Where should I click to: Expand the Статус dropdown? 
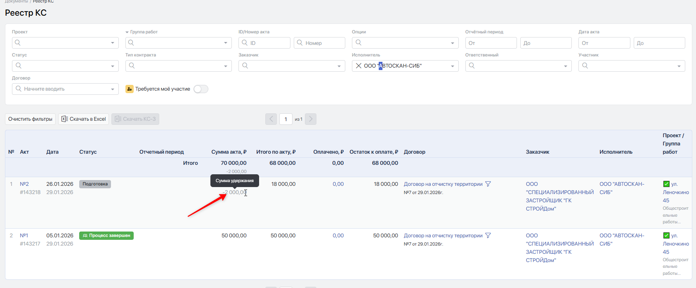click(x=113, y=66)
